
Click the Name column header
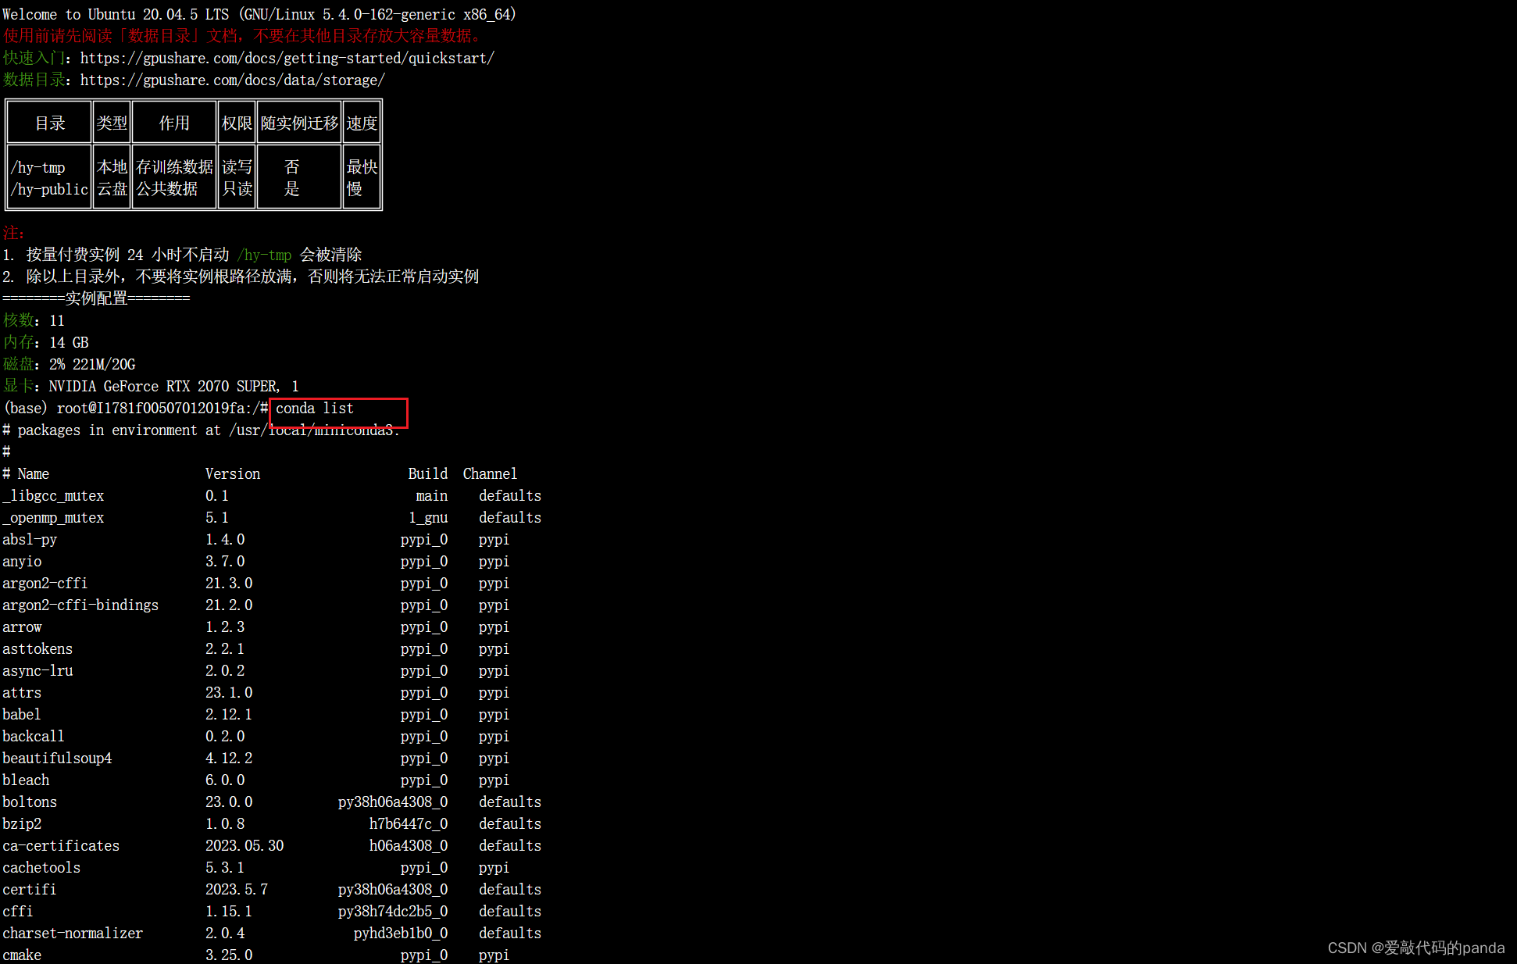(x=33, y=474)
